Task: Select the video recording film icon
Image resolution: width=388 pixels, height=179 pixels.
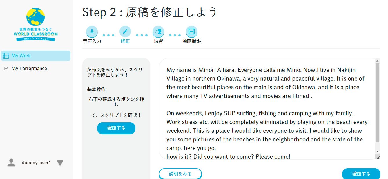Action: point(192,32)
